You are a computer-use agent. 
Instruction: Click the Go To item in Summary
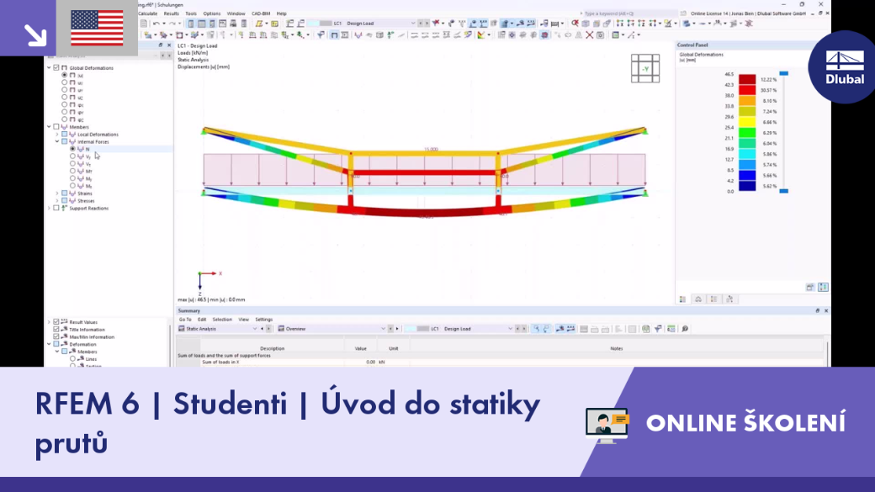coord(185,320)
